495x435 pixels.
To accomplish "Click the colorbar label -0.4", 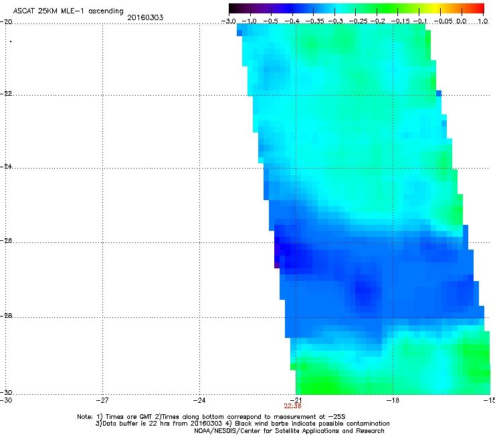I will (x=292, y=21).
